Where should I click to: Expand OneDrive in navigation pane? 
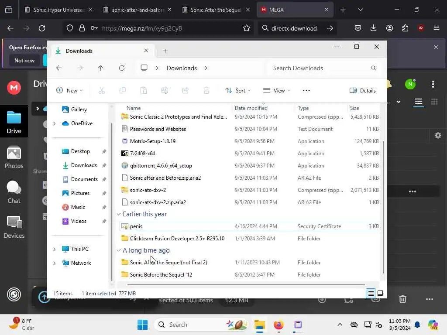pyautogui.click(x=54, y=123)
